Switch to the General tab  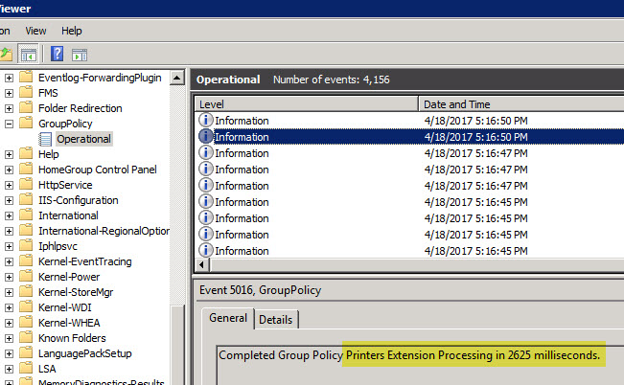tap(228, 318)
